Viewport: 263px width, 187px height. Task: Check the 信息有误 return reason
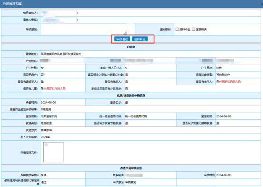pyautogui.click(x=193, y=29)
